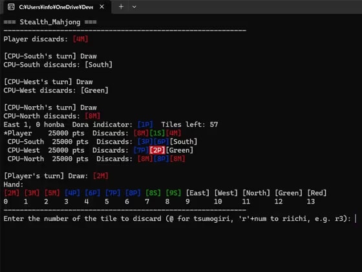Expand the new tab profile dropdown chevron

coord(134,7)
